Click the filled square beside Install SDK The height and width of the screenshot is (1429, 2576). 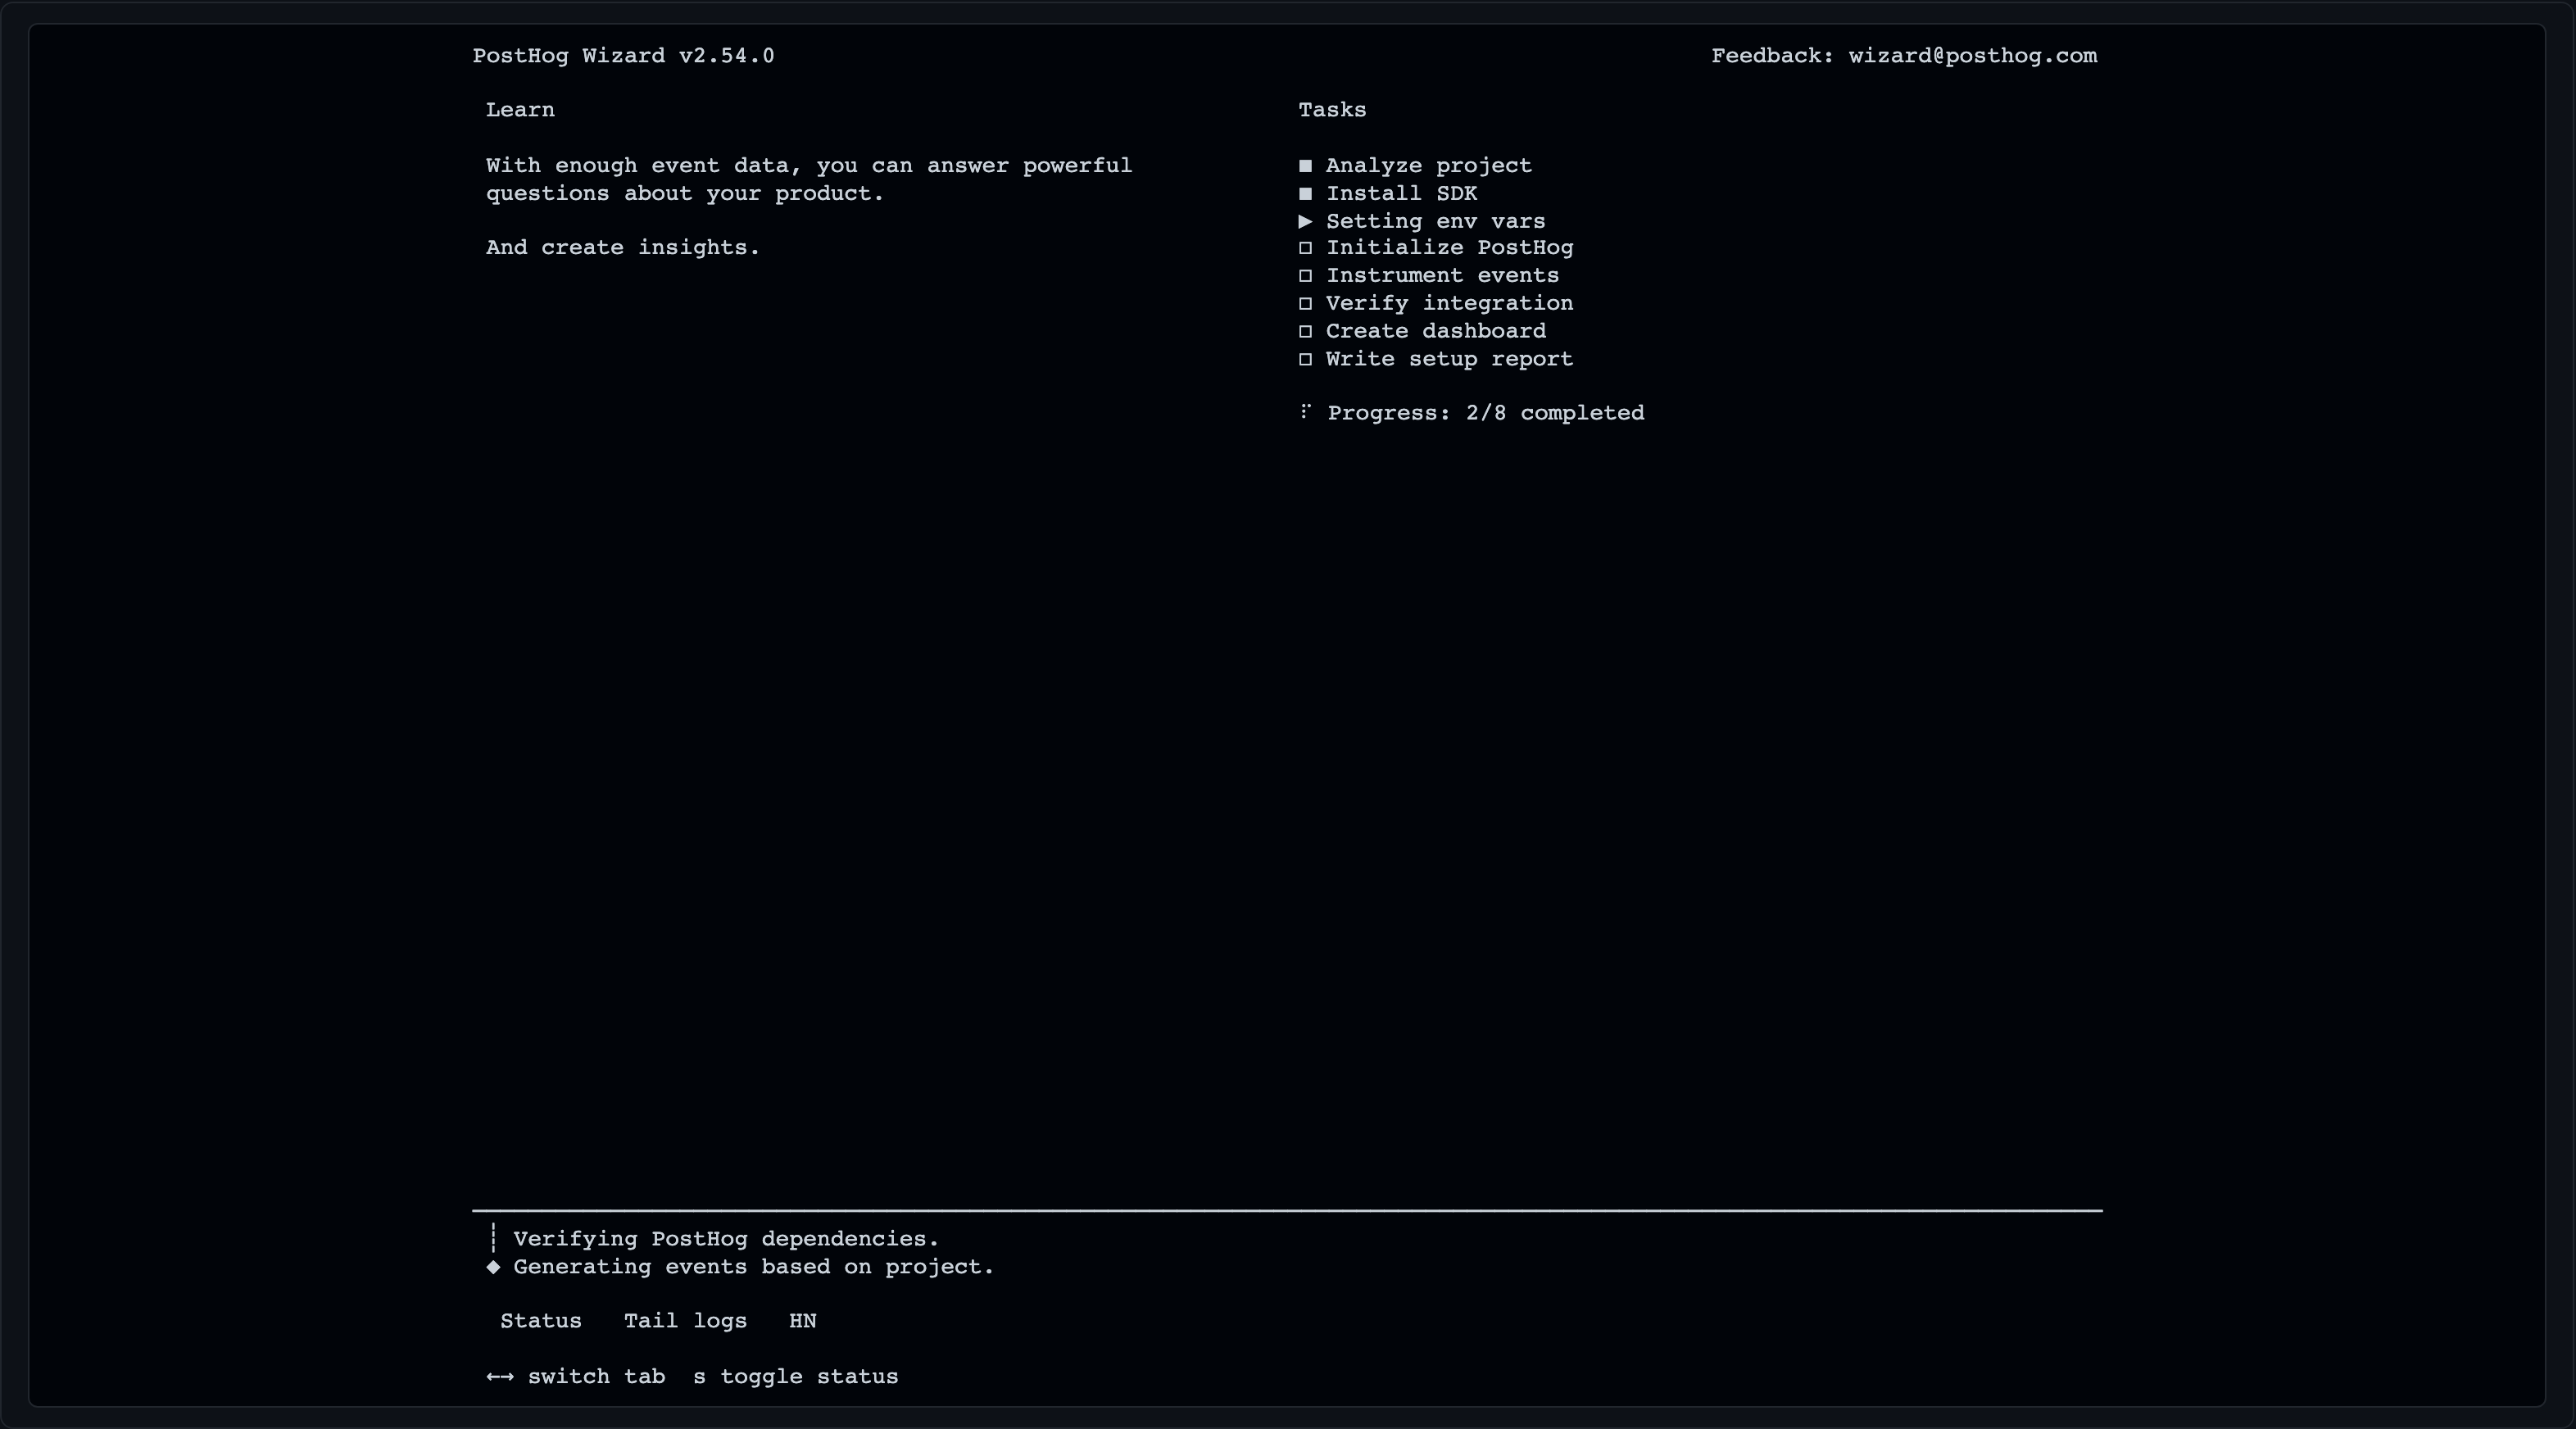click(x=1305, y=194)
